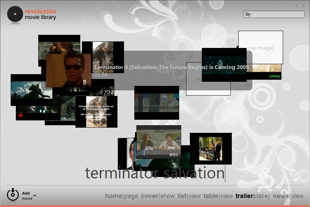Go to the home page tab
Viewport: 310px width, 207px height.
coord(121,196)
